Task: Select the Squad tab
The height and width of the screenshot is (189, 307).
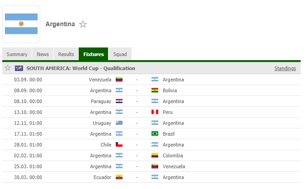Action: pyautogui.click(x=120, y=54)
